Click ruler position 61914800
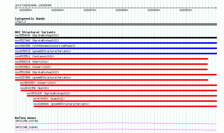The height and width of the screenshot is (133, 224). pos(122,10)
